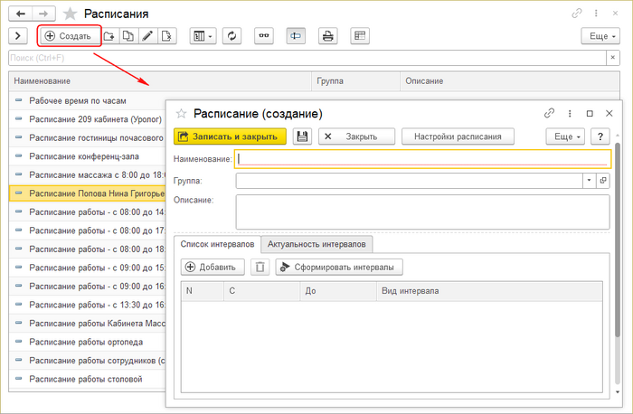
Task: Expand the Группа field dropdown arrow
Action: pos(589,181)
